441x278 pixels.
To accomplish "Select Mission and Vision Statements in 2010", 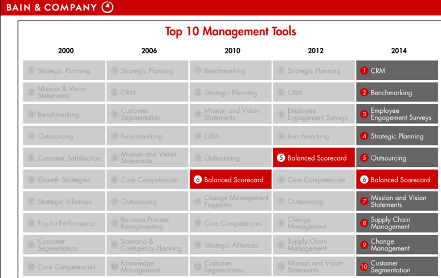I will click(231, 114).
